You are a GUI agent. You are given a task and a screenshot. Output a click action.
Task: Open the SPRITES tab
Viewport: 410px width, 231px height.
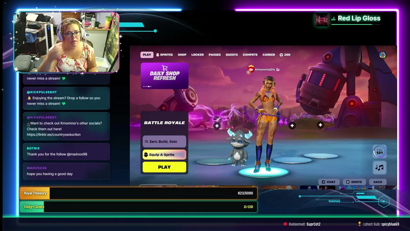point(164,55)
